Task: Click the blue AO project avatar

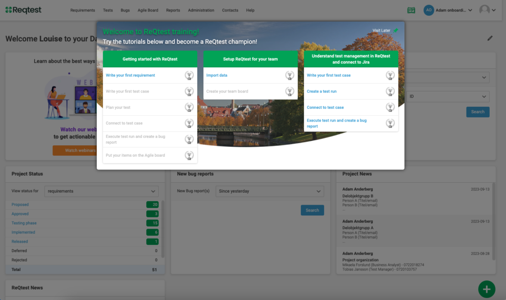Action: tap(428, 10)
